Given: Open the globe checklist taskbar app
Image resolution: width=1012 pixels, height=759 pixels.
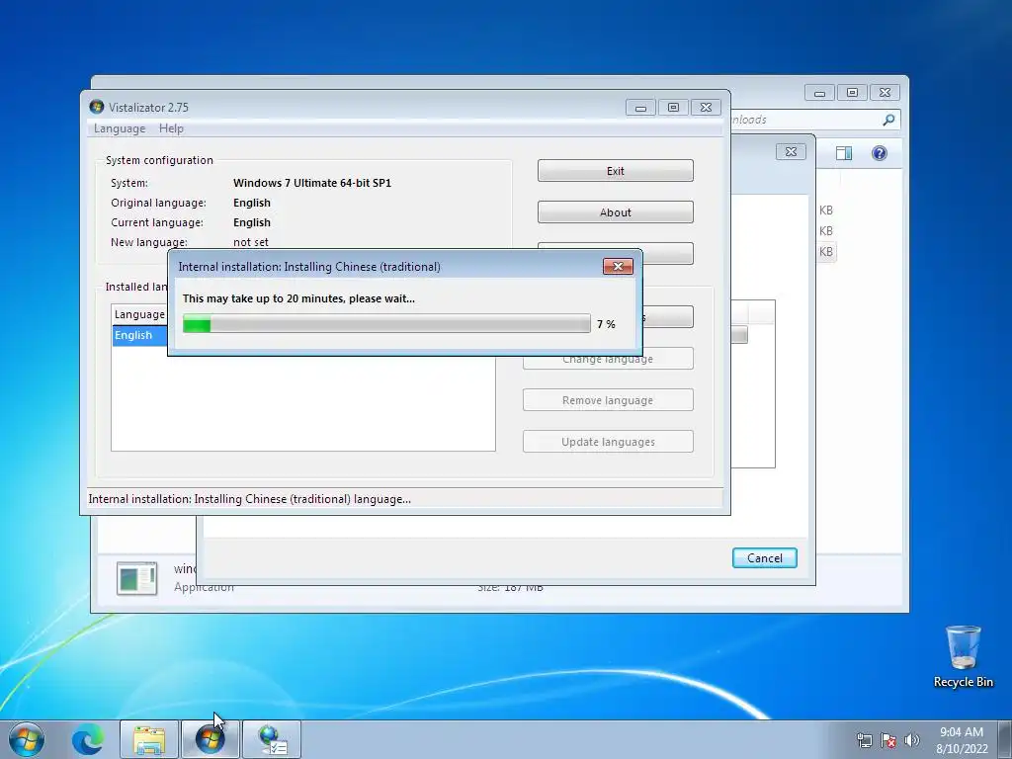Looking at the screenshot, I should pos(272,739).
